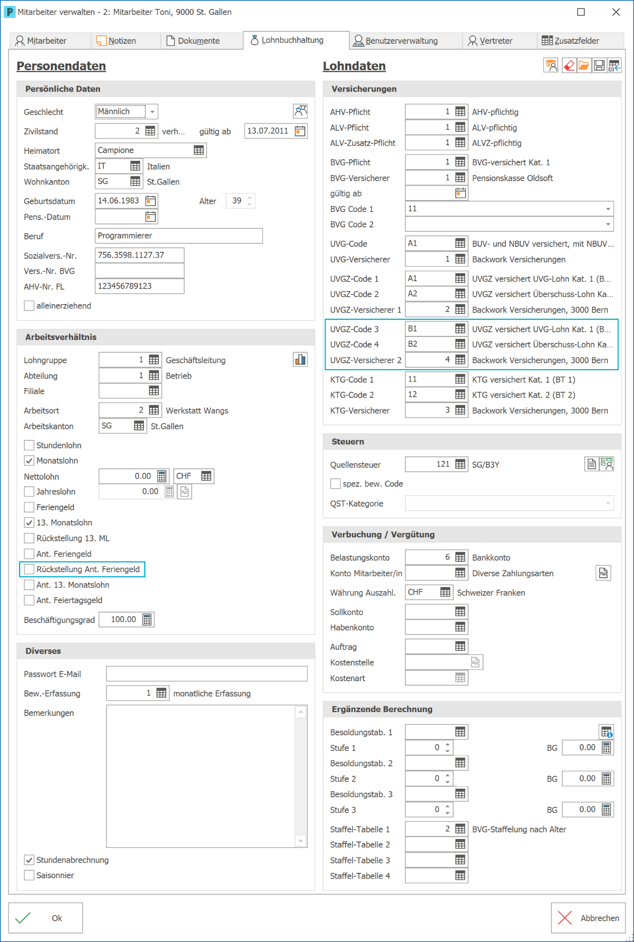Click the document icon next to Quellensteuer
Image resolution: width=634 pixels, height=942 pixels.
click(x=591, y=464)
